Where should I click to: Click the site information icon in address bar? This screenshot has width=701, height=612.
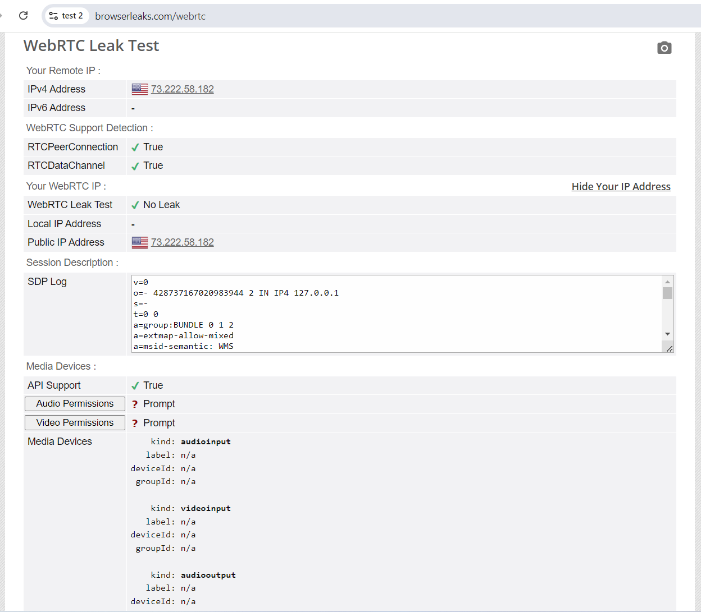coord(54,16)
